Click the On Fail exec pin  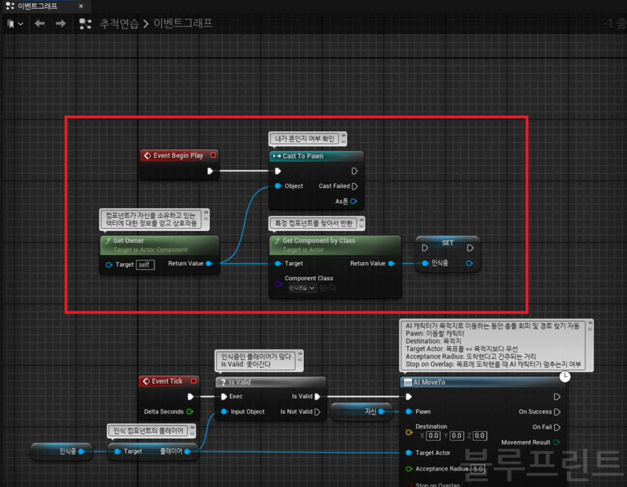pyautogui.click(x=557, y=427)
